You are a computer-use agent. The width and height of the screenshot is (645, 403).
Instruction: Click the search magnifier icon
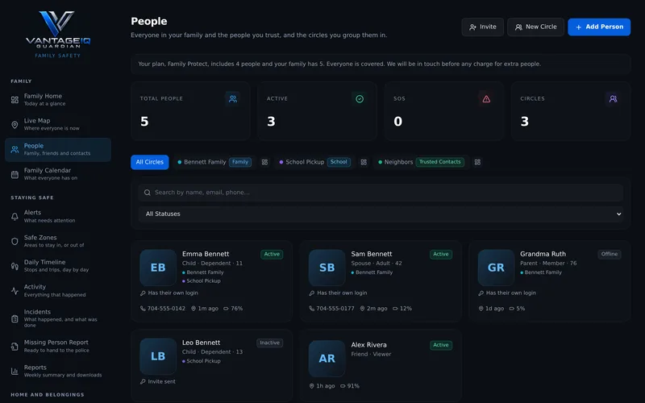(148, 193)
